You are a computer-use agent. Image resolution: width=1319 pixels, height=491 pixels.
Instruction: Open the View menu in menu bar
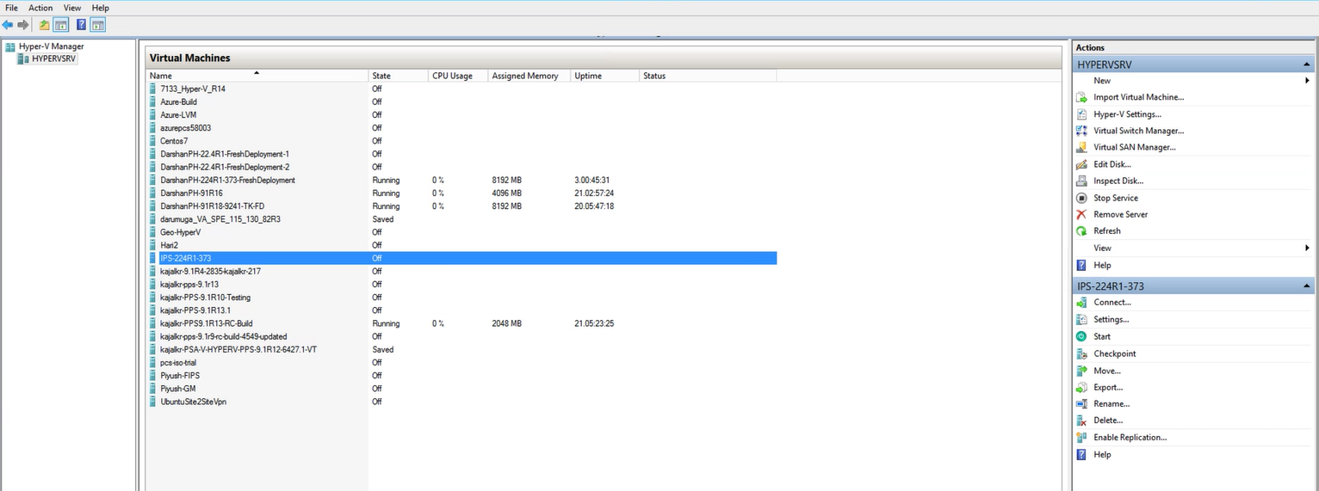(x=72, y=8)
